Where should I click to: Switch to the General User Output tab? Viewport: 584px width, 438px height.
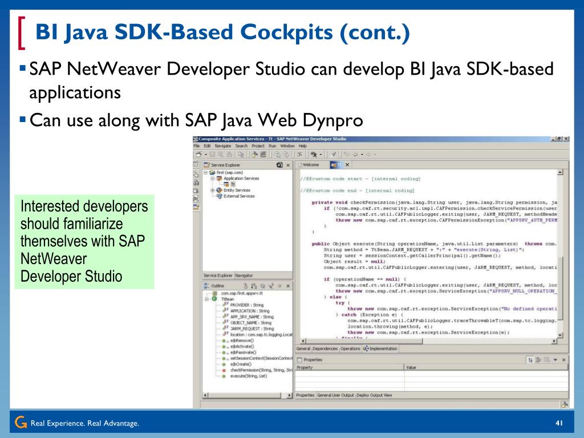(335, 395)
